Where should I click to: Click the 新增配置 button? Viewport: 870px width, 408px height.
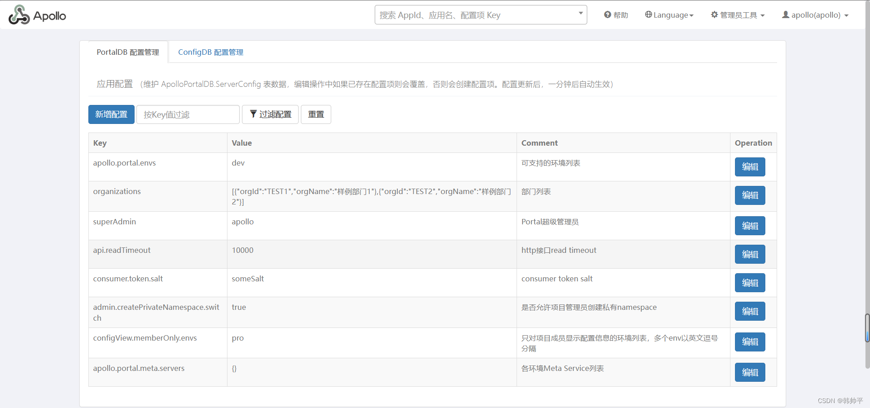click(111, 114)
